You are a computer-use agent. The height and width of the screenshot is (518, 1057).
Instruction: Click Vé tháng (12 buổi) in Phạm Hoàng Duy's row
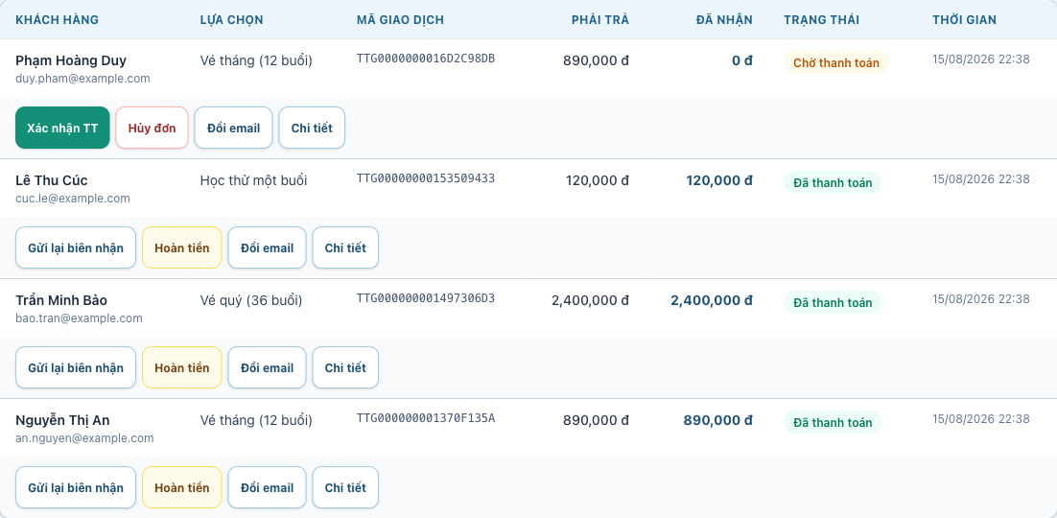coord(256,60)
